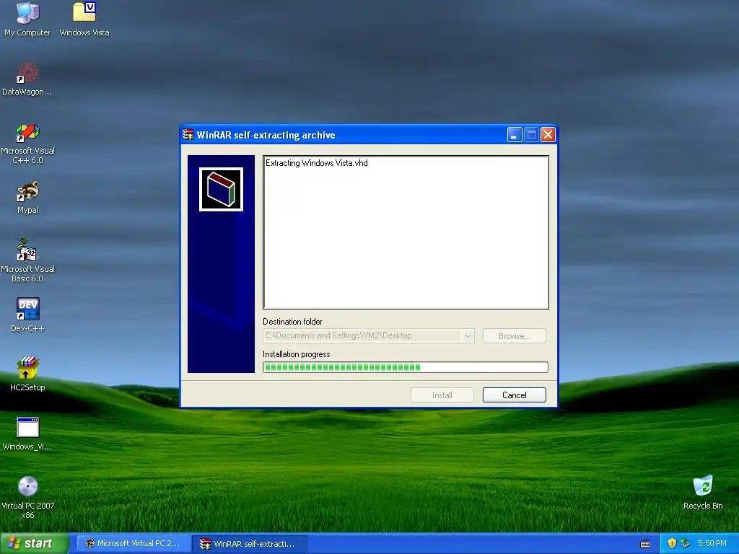Open the Recycle Bin icon
The image size is (739, 554).
pos(703,485)
